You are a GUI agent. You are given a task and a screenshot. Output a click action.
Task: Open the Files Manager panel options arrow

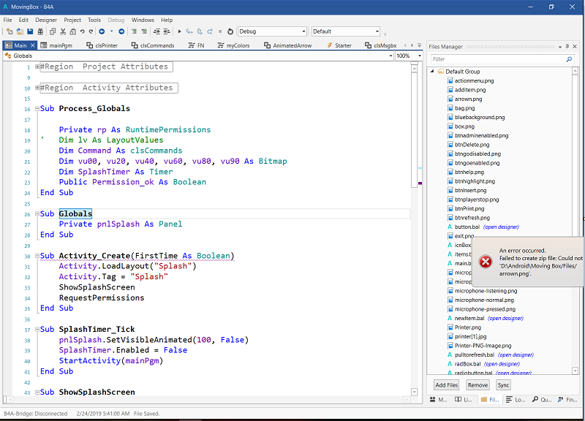point(560,47)
